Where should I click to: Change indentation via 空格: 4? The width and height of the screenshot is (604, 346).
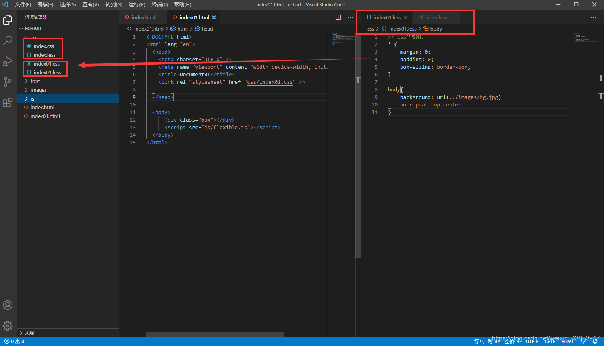click(512, 341)
